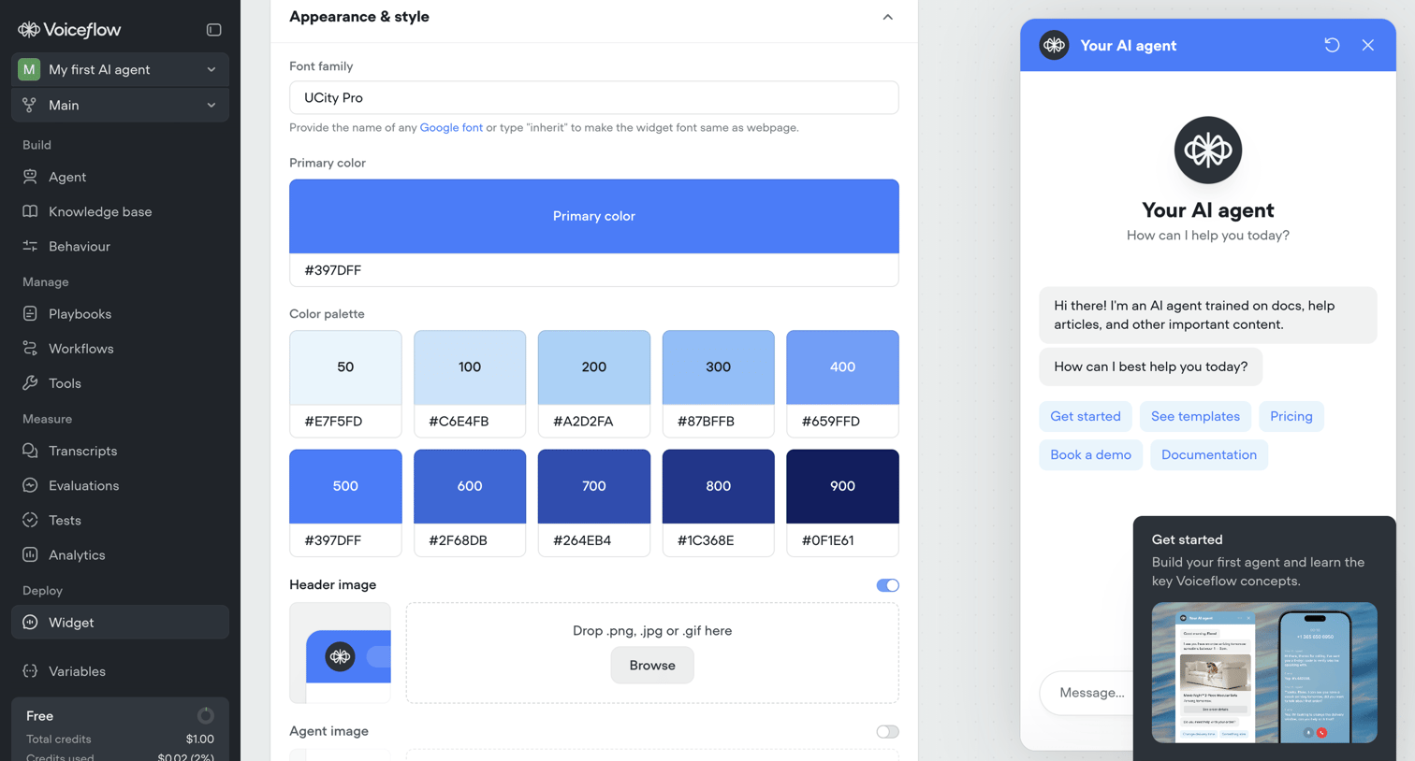Select the 600 palette swatch

(x=470, y=486)
